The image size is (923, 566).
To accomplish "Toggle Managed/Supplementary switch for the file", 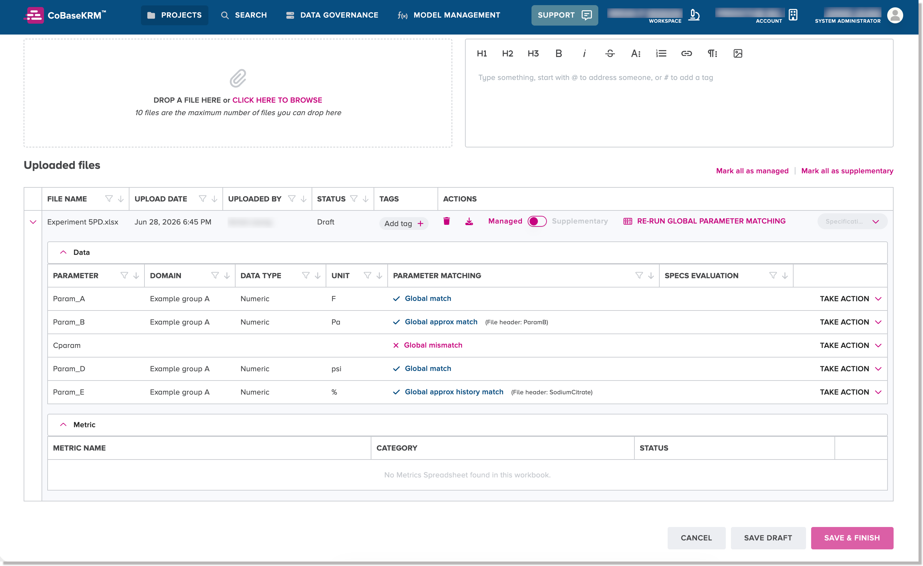I will coord(537,221).
